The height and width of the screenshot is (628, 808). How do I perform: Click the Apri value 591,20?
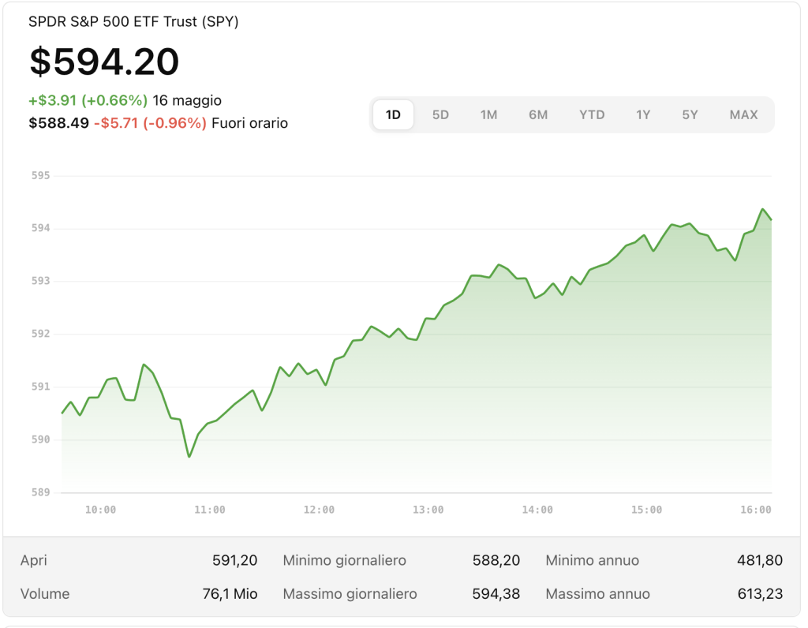(235, 560)
